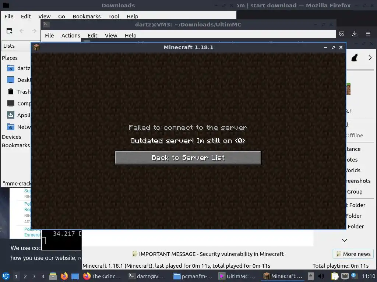Click the Bookmarks section header in side pane

[x=16, y=145]
